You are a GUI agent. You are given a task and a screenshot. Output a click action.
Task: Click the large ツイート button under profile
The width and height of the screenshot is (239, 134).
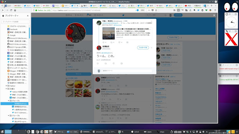pyautogui.click(x=78, y=74)
